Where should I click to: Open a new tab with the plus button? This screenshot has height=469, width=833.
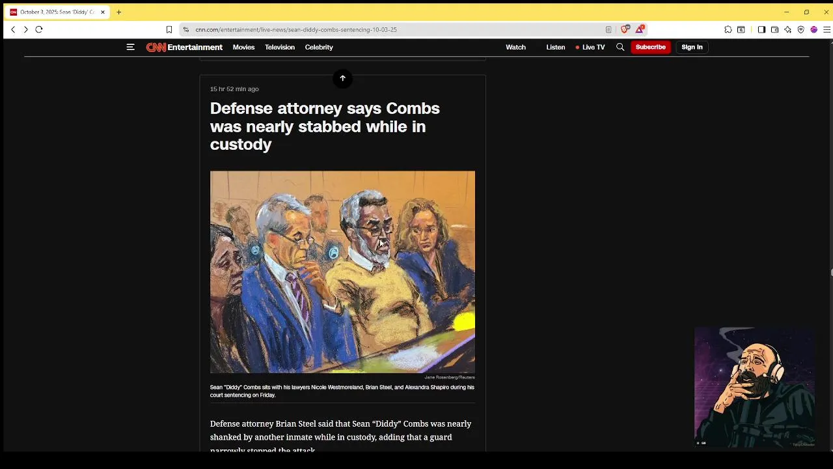[119, 12]
